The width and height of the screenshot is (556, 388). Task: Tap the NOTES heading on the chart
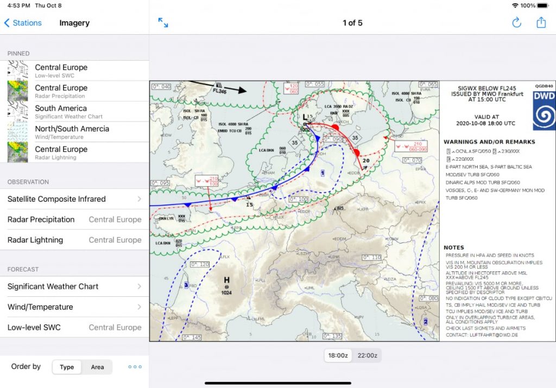point(453,247)
